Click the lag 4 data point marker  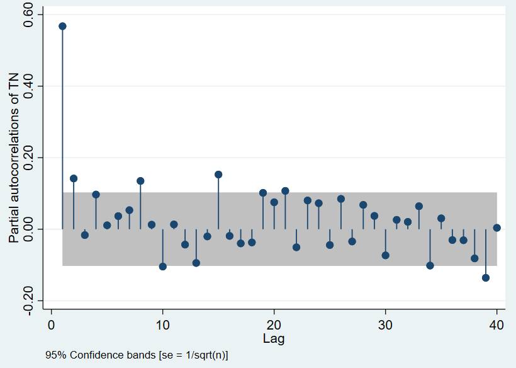[96, 195]
